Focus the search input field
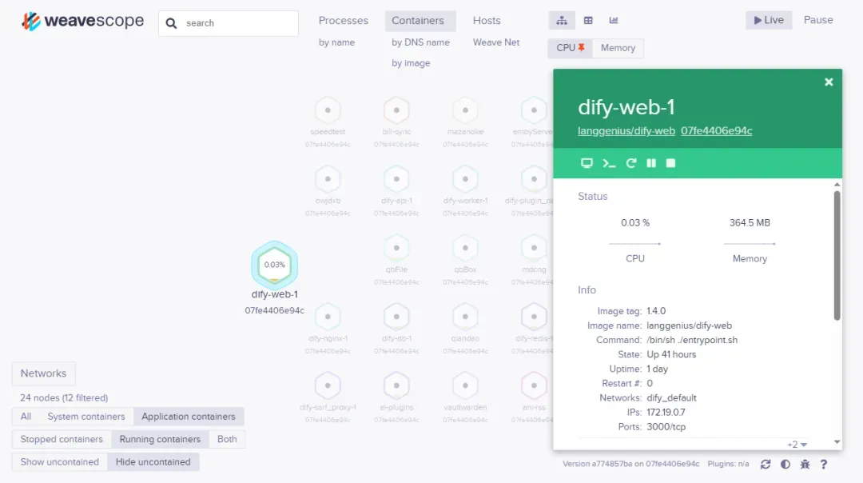This screenshot has height=483, width=863. pyautogui.click(x=229, y=23)
